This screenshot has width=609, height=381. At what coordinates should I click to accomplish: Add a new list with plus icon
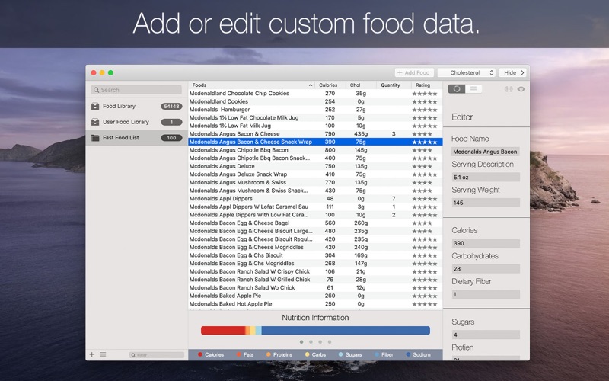92,354
